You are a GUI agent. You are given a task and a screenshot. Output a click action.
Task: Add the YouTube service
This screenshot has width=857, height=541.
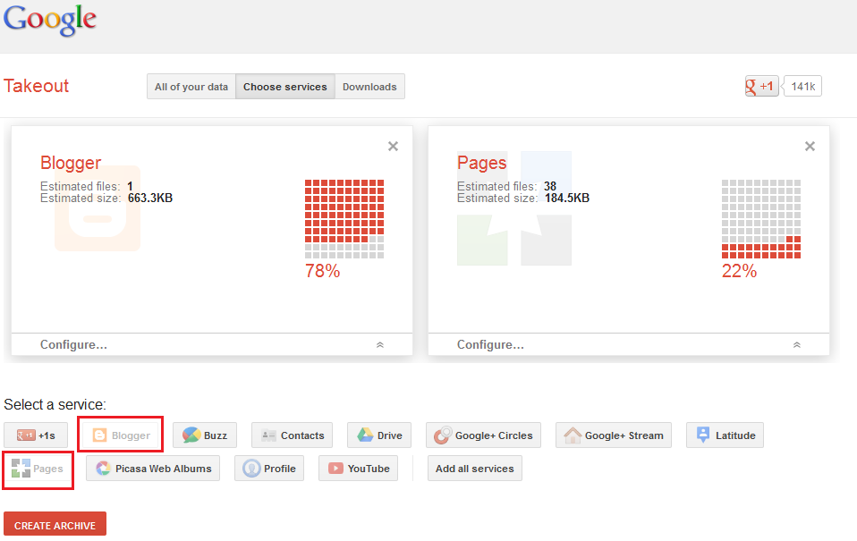(x=359, y=469)
